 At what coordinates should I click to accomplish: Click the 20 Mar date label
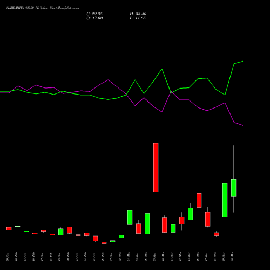click(232, 256)
